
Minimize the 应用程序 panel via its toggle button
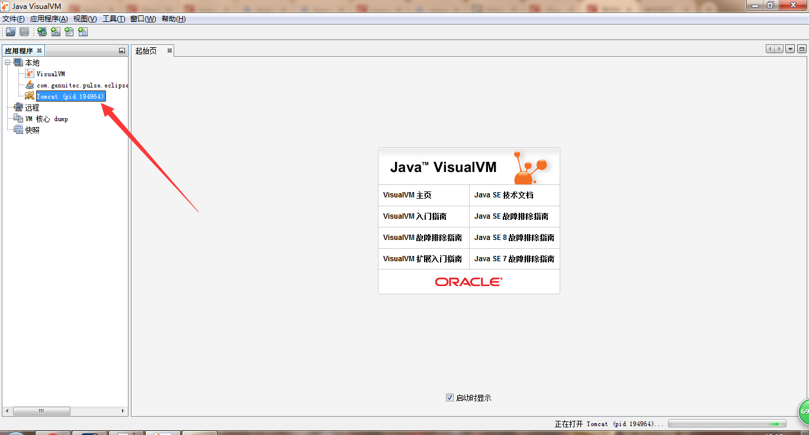(x=121, y=50)
